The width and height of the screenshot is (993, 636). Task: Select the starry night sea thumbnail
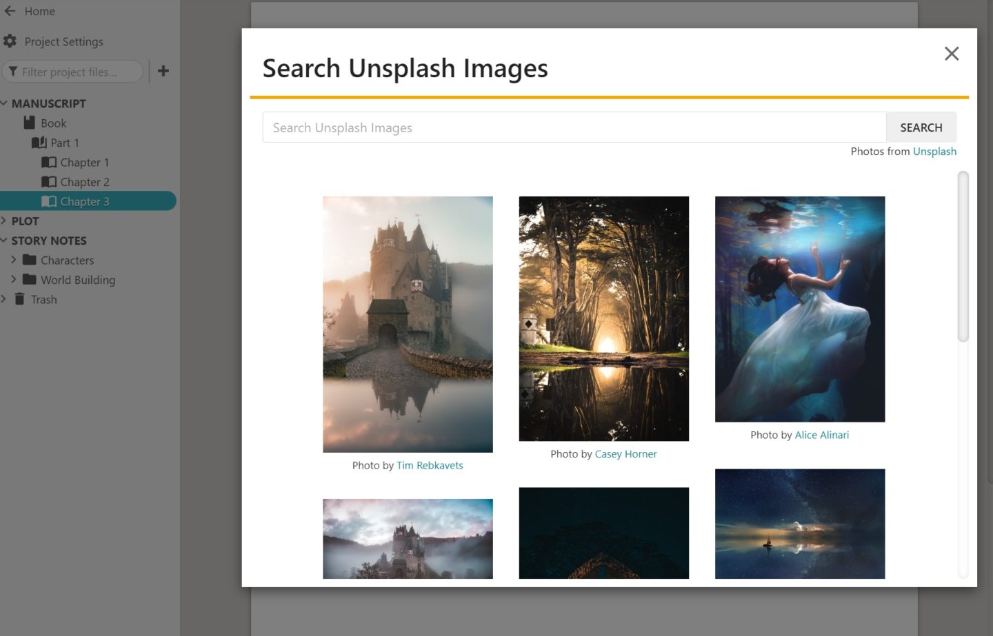point(800,524)
